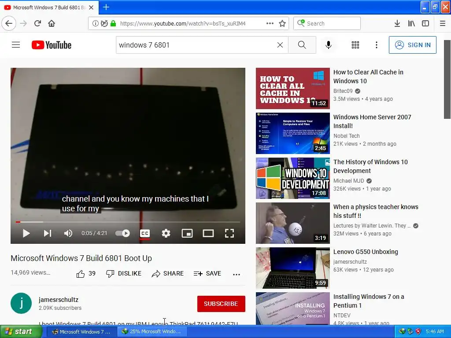Open a new browser tab with plus
Viewport: 451px width, 338px height.
106,7
